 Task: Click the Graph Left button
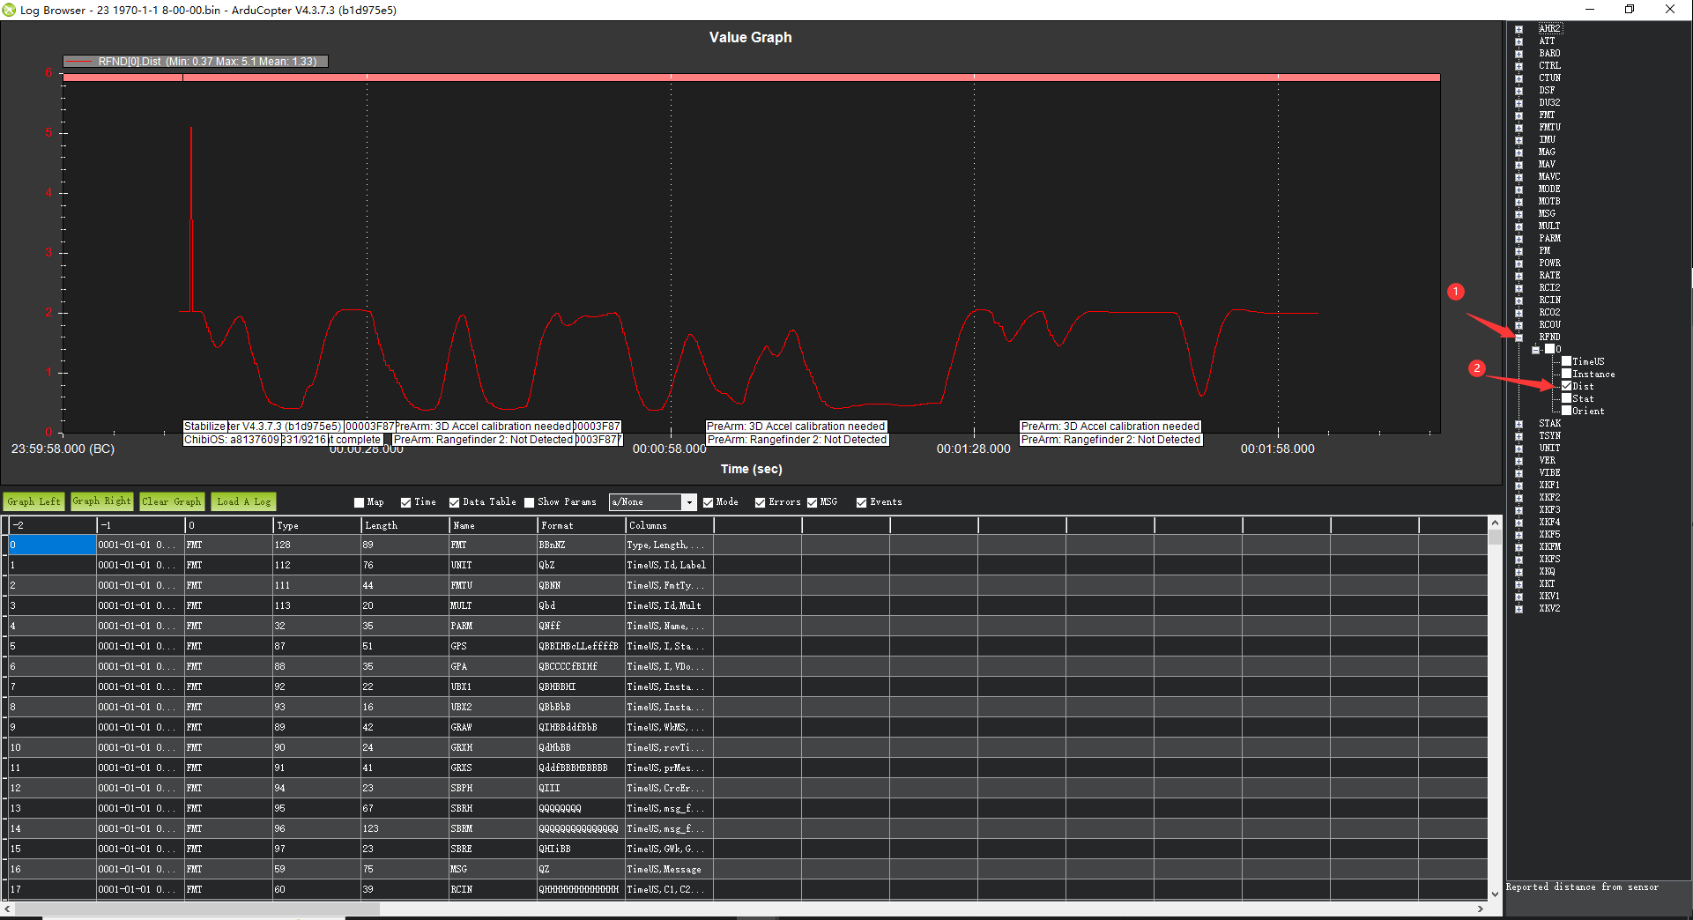33,501
